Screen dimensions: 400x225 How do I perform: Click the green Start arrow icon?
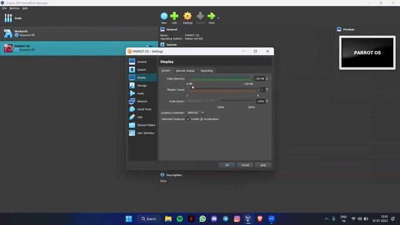[x=211, y=16]
